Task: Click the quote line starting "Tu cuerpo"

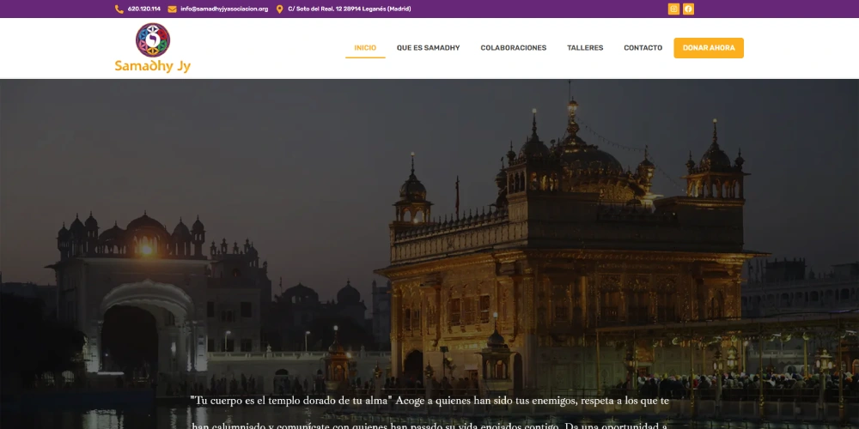Action: point(429,401)
